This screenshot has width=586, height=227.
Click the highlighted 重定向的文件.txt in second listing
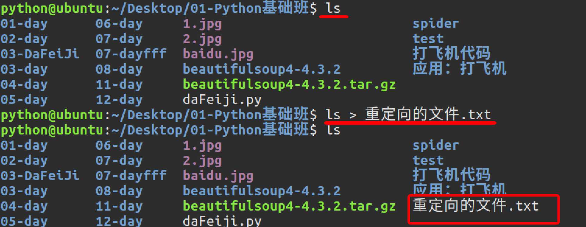coord(475,205)
